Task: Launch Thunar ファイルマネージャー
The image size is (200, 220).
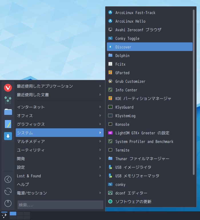Action: 150,158
